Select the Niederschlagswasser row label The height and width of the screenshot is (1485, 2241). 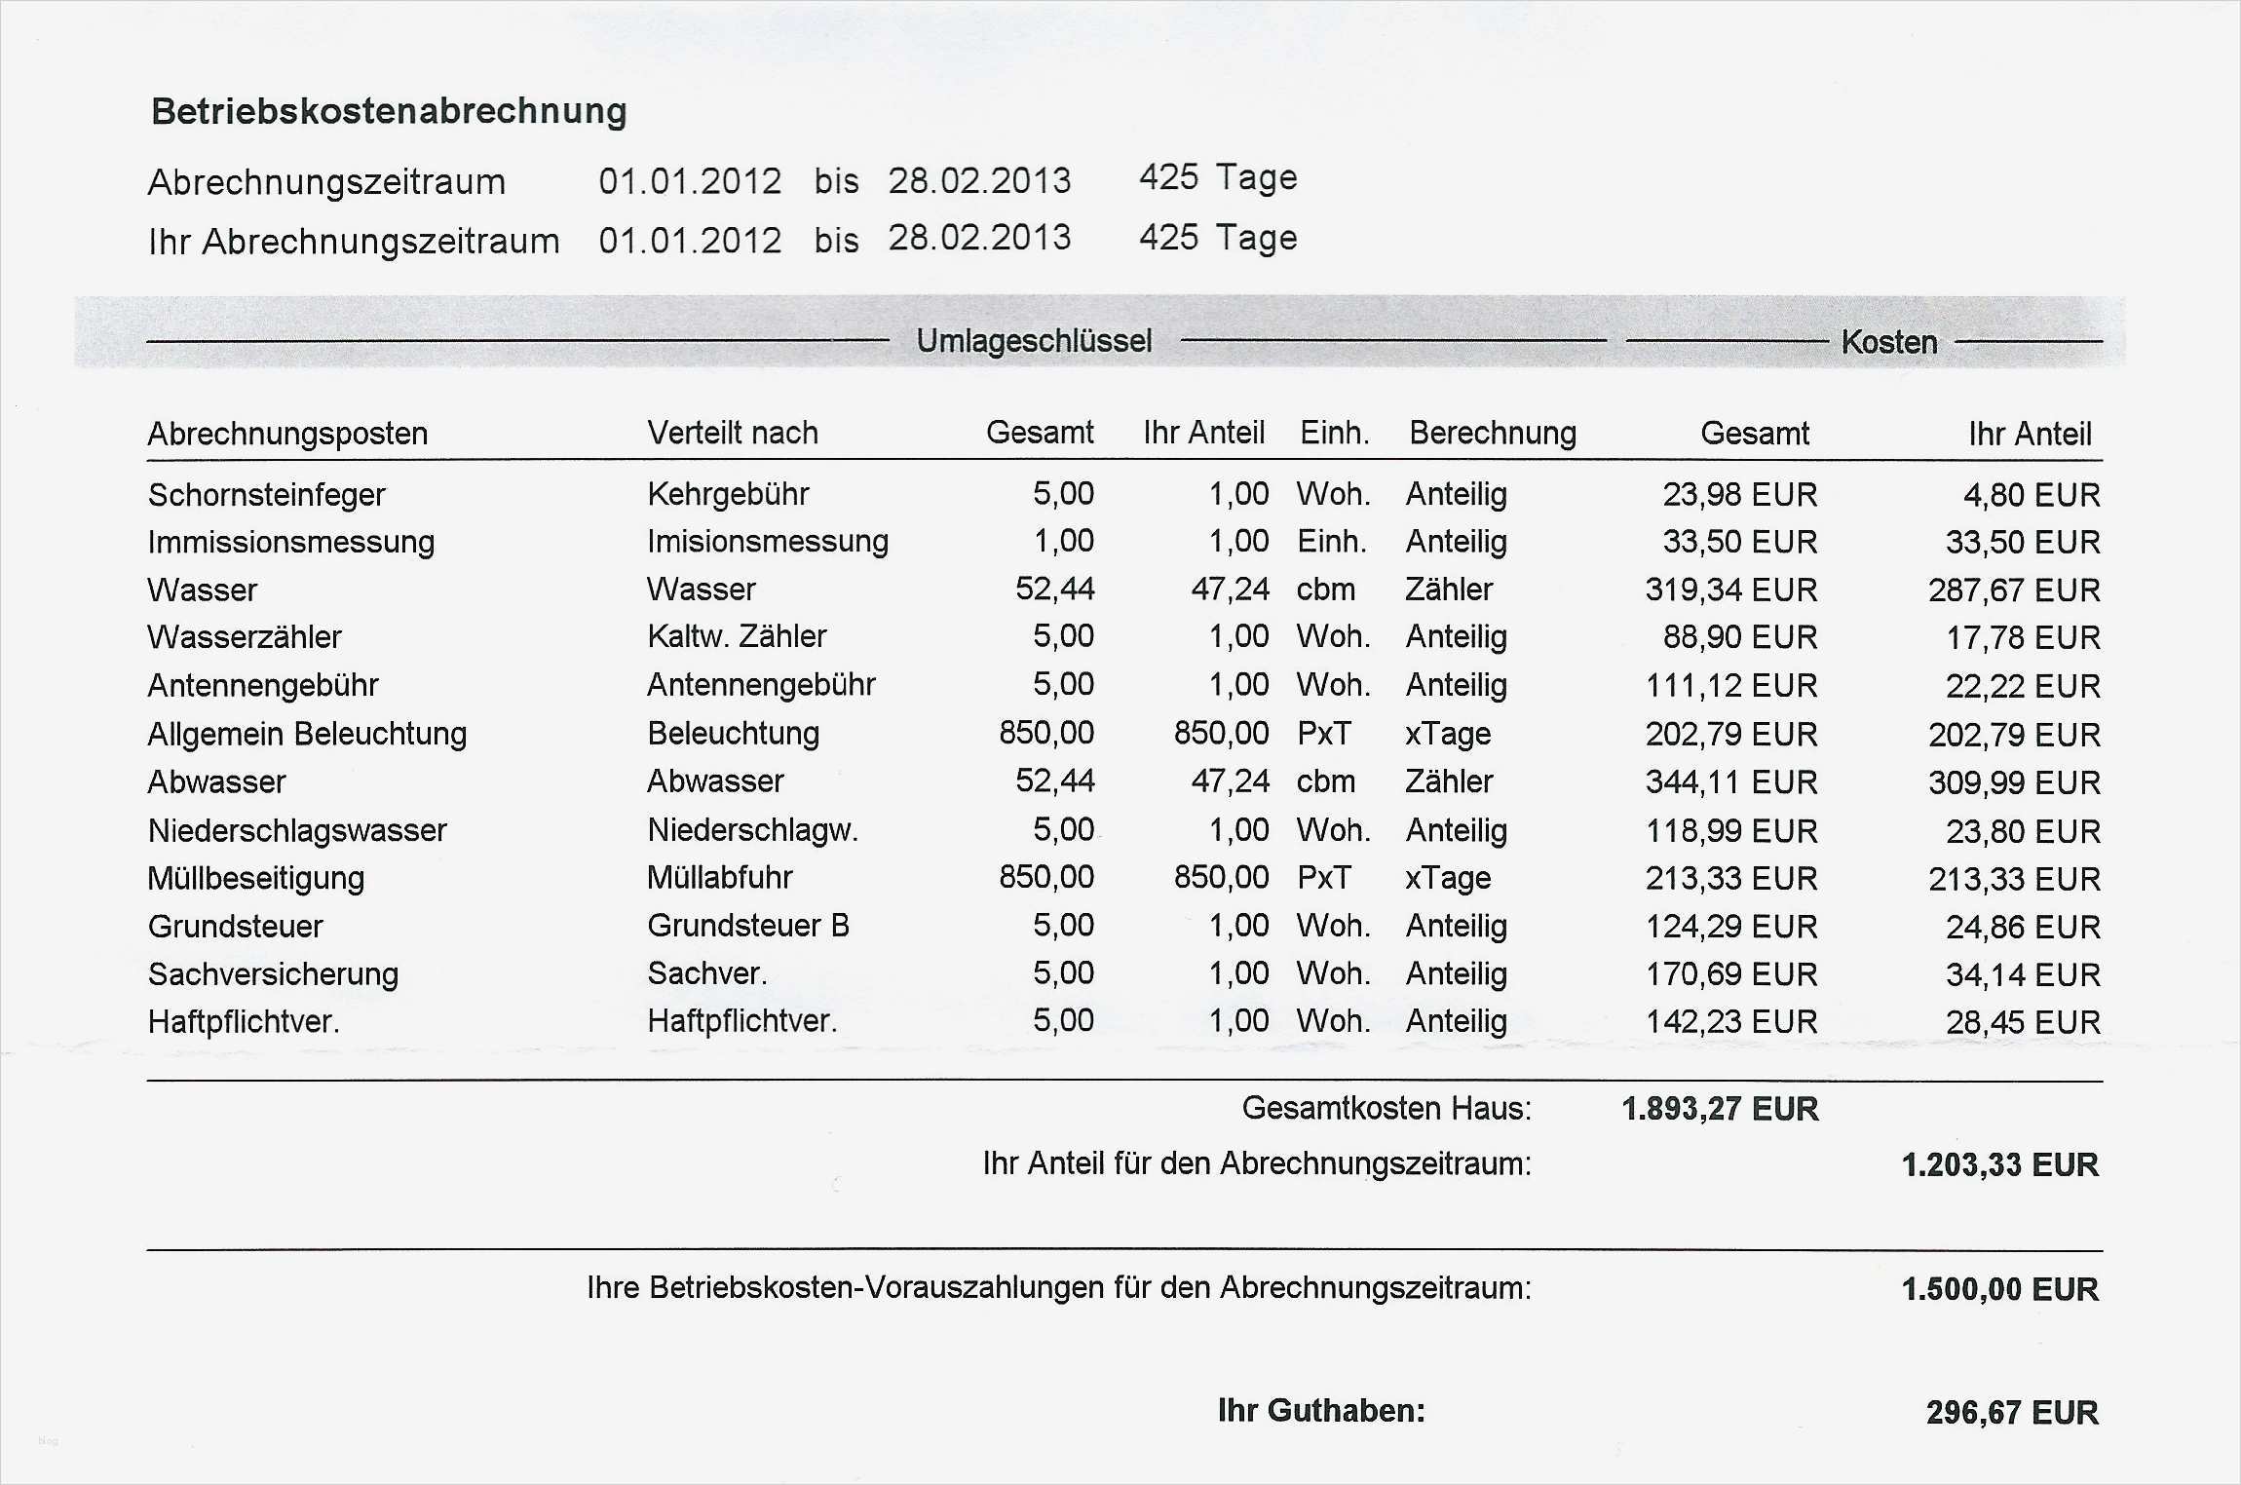297,830
